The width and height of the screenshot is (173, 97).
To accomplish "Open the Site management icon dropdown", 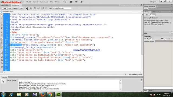I will click(x=82, y=2).
